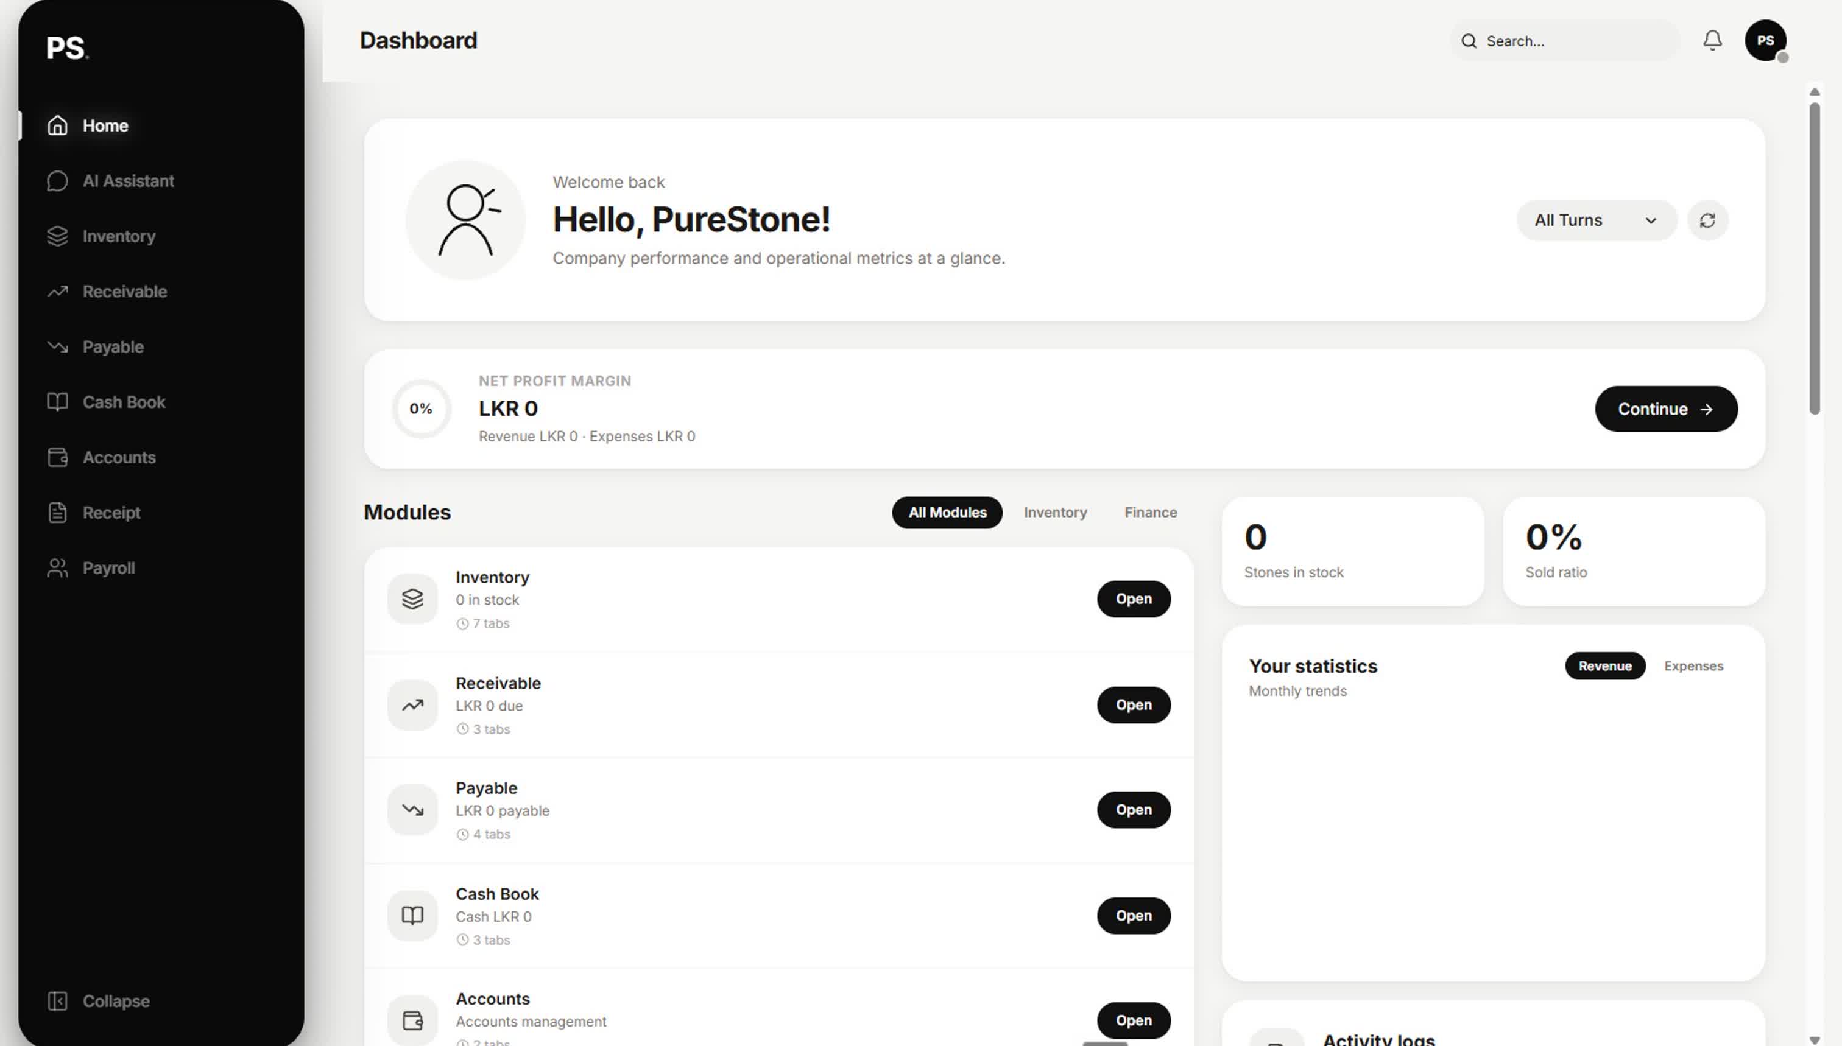
Task: Click the 'Revenue LKR 0 · Expenses LKR 0' text
Action: point(587,437)
